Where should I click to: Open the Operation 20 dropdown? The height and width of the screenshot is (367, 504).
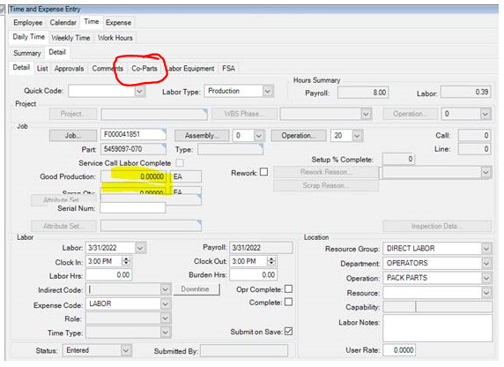click(x=357, y=136)
